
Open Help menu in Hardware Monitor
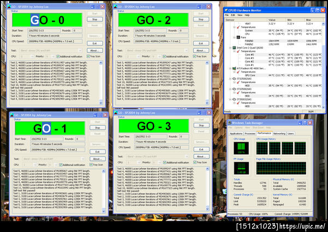coord(247,15)
